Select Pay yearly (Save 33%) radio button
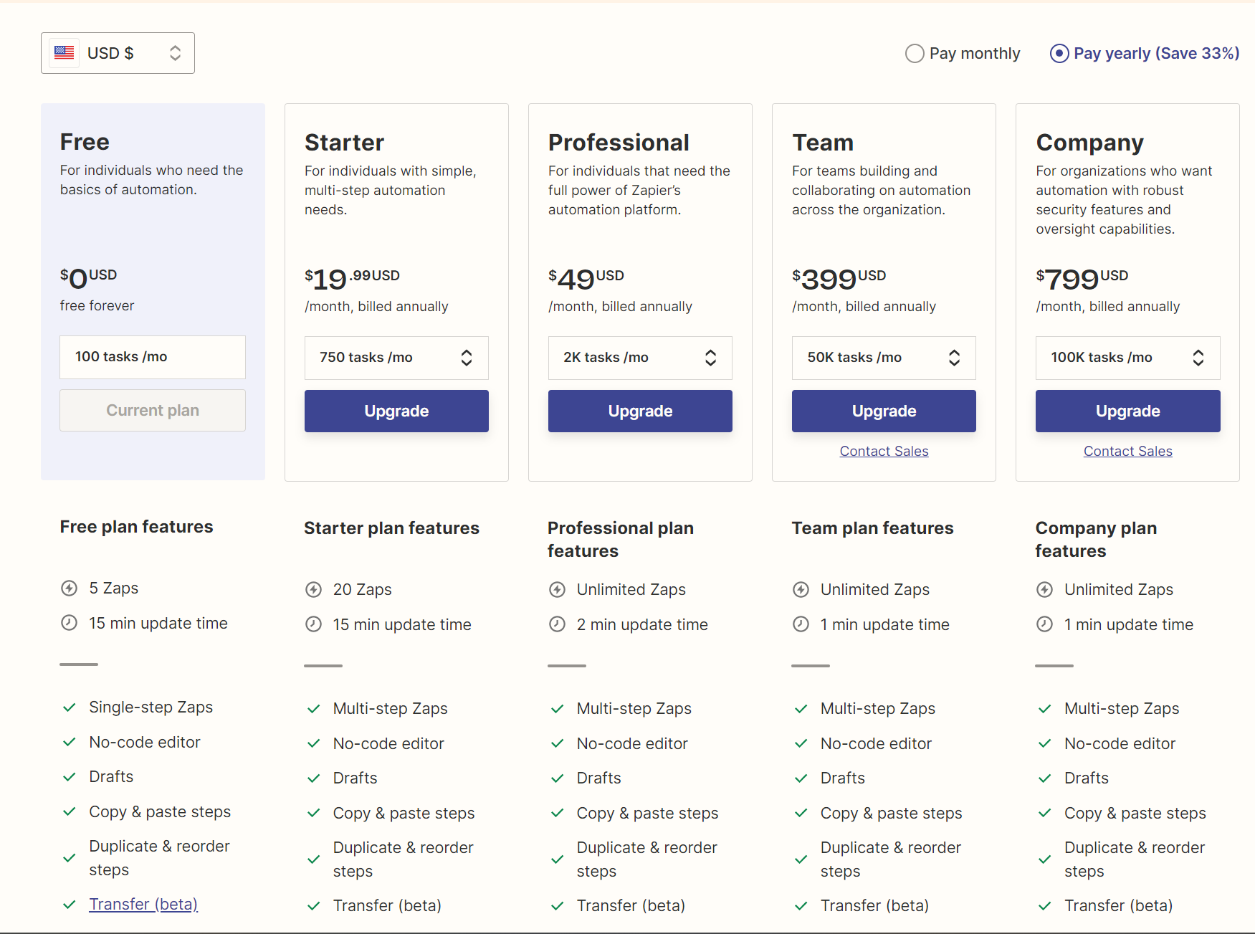The image size is (1255, 934). (x=1059, y=54)
